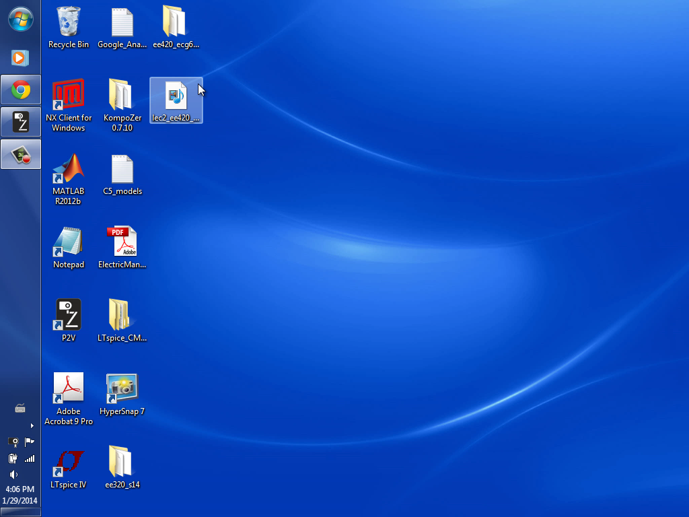This screenshot has height=517, width=689.
Task: Select the NX Client for Windows shortcut
Action: coord(69,106)
